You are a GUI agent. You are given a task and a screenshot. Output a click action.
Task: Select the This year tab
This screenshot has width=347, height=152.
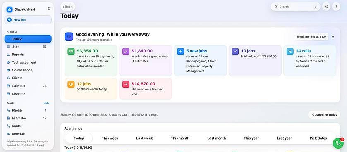click(x=251, y=138)
